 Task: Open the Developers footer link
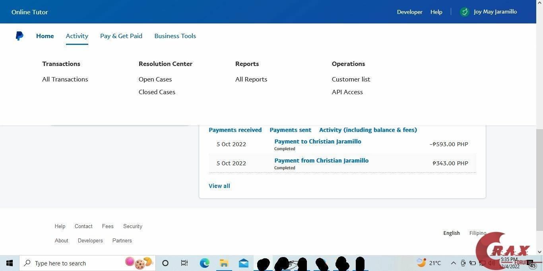click(x=90, y=240)
